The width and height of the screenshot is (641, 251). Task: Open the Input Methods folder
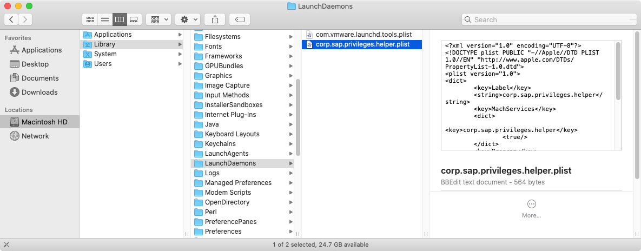coord(243,95)
